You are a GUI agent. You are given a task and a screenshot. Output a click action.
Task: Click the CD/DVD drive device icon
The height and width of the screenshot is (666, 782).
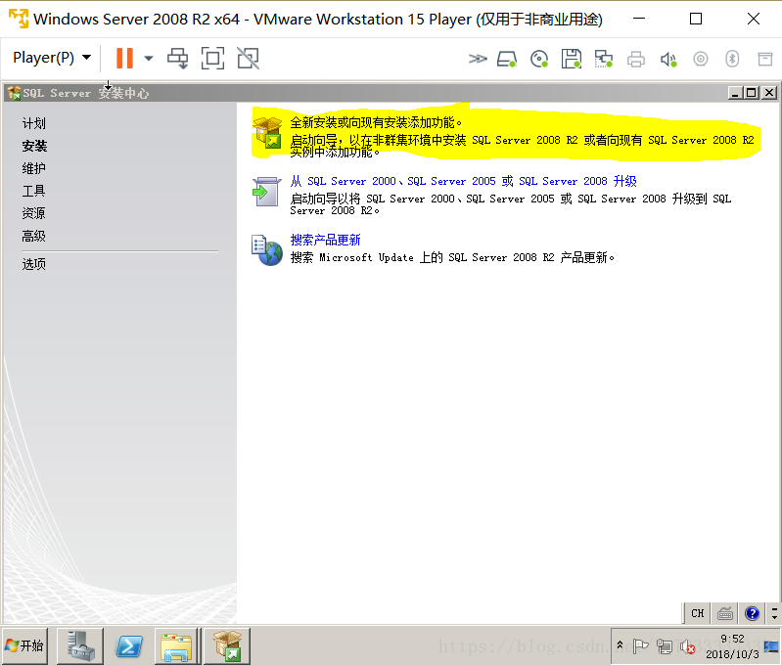(539, 60)
